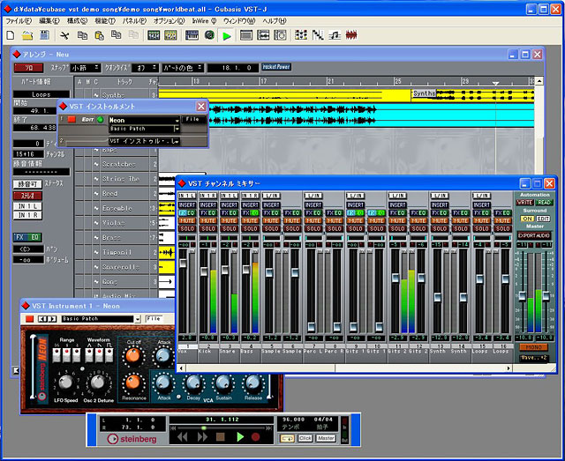565x461 pixels.
Task: Click the New file icon in the main toolbar
Action: coord(11,35)
